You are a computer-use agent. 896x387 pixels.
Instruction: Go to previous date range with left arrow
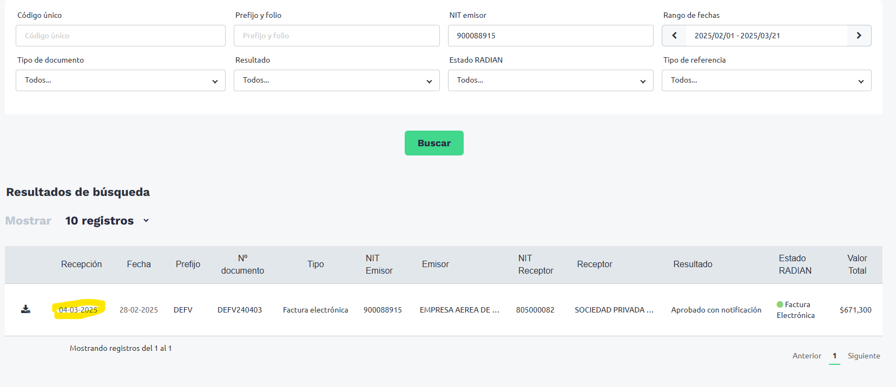pyautogui.click(x=674, y=36)
